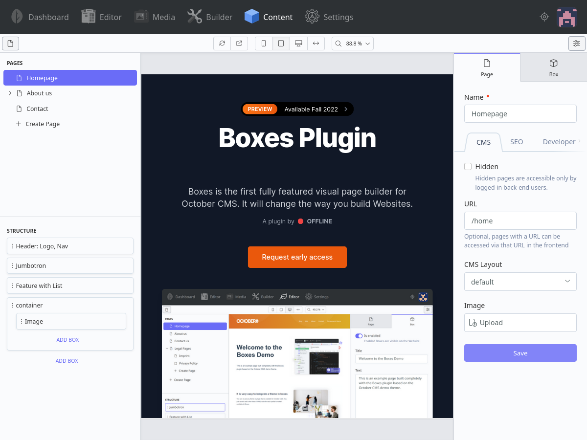The width and height of the screenshot is (587, 440).
Task: Click the bottom ADD BOX link
Action: pyautogui.click(x=67, y=361)
